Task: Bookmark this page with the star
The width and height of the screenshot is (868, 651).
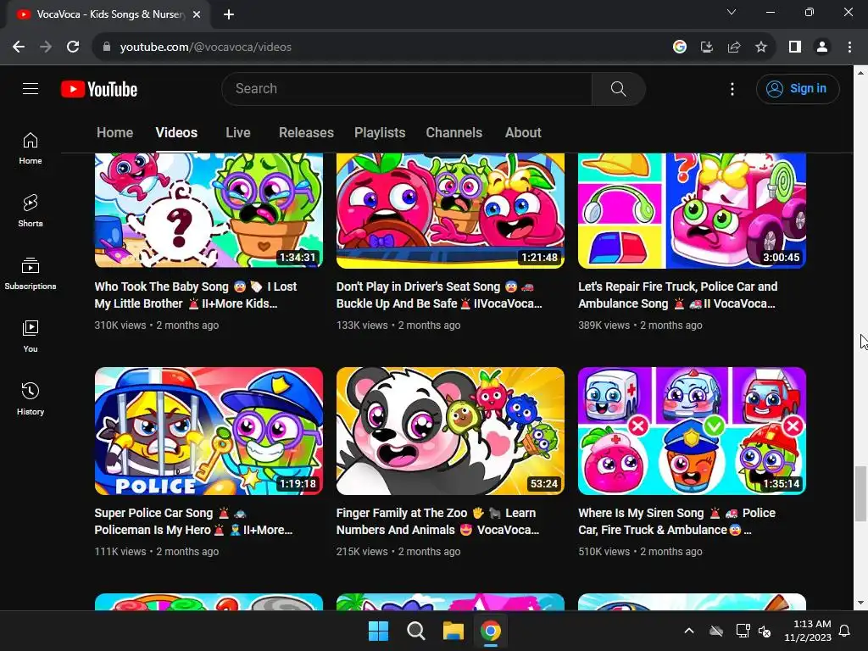Action: (761, 47)
